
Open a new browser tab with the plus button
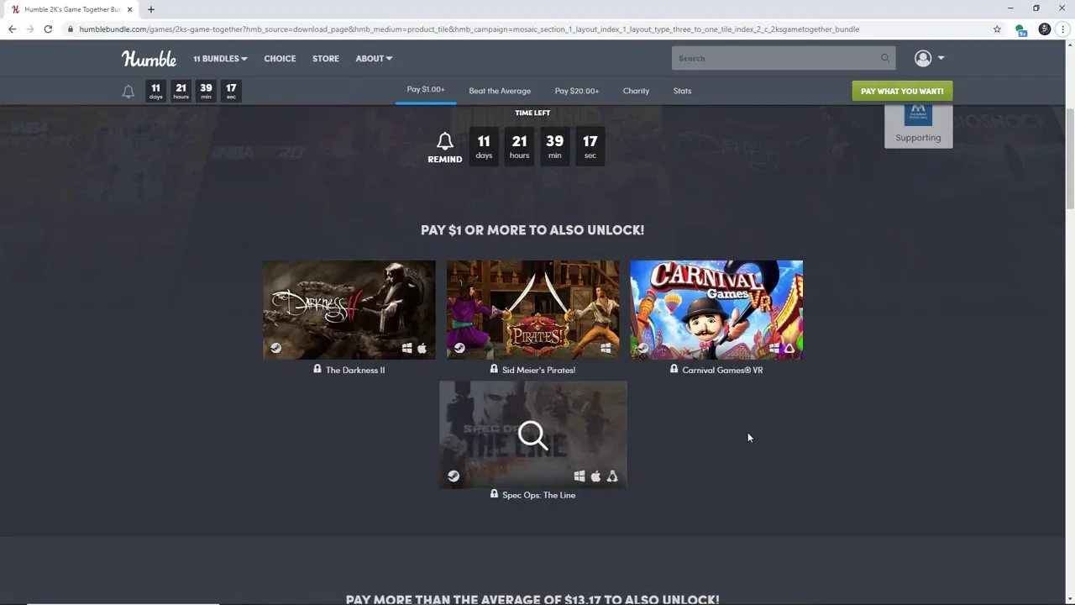click(151, 9)
